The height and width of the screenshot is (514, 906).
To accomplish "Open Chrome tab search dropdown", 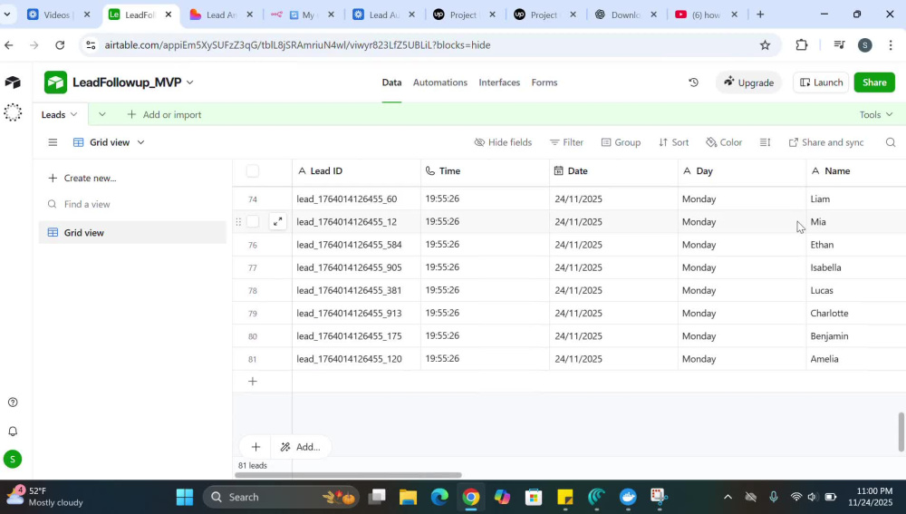I will (7, 15).
